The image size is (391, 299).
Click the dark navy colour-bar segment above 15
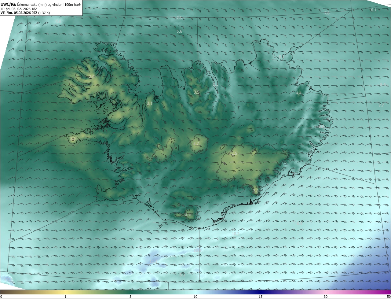point(261,292)
